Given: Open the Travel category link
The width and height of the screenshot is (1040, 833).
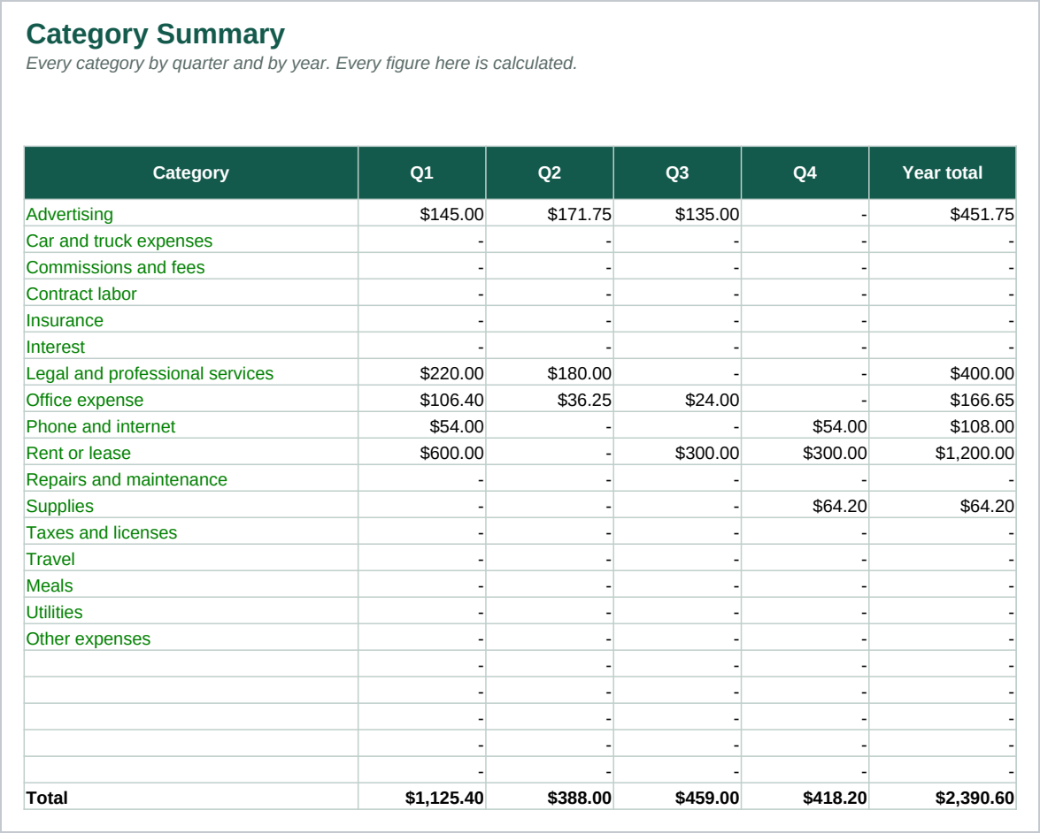Looking at the screenshot, I should (x=50, y=559).
